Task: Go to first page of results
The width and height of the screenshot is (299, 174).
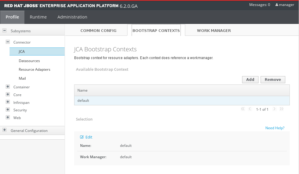Action: 242,109
